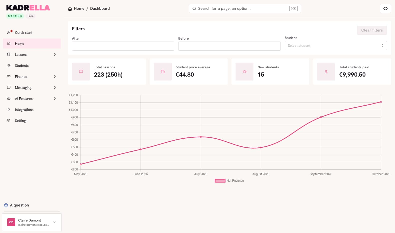
Task: Click the July 2026 chart data point
Action: click(201, 137)
